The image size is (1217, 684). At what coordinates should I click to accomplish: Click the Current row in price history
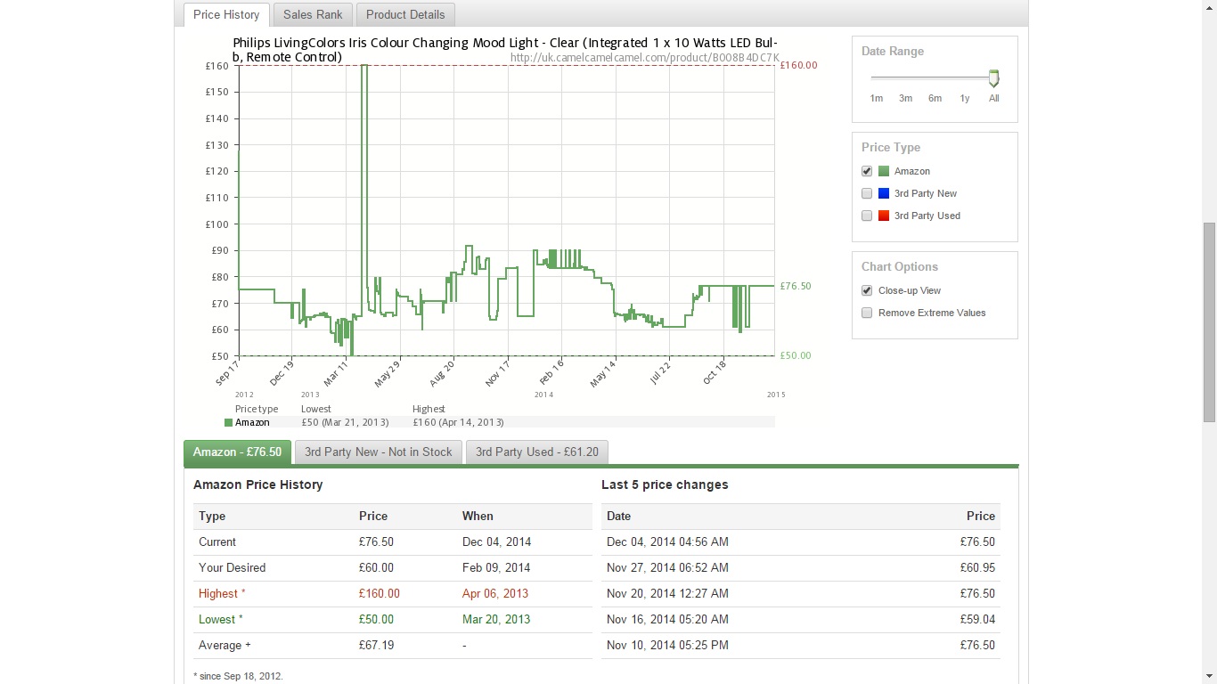pyautogui.click(x=393, y=541)
